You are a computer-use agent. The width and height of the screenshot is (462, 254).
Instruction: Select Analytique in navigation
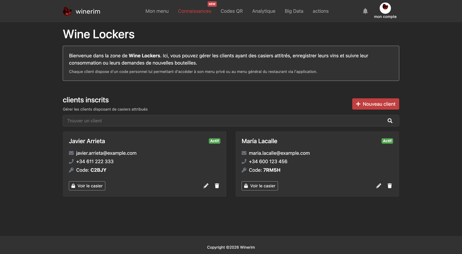pos(264,11)
